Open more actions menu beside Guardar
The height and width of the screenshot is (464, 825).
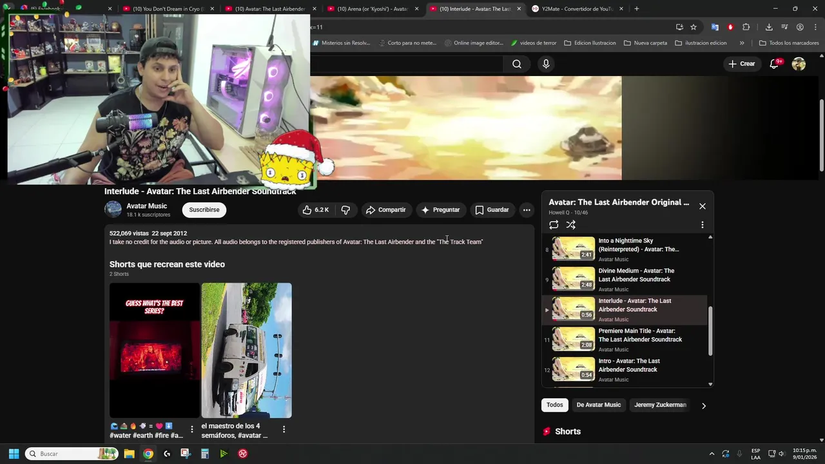click(527, 210)
